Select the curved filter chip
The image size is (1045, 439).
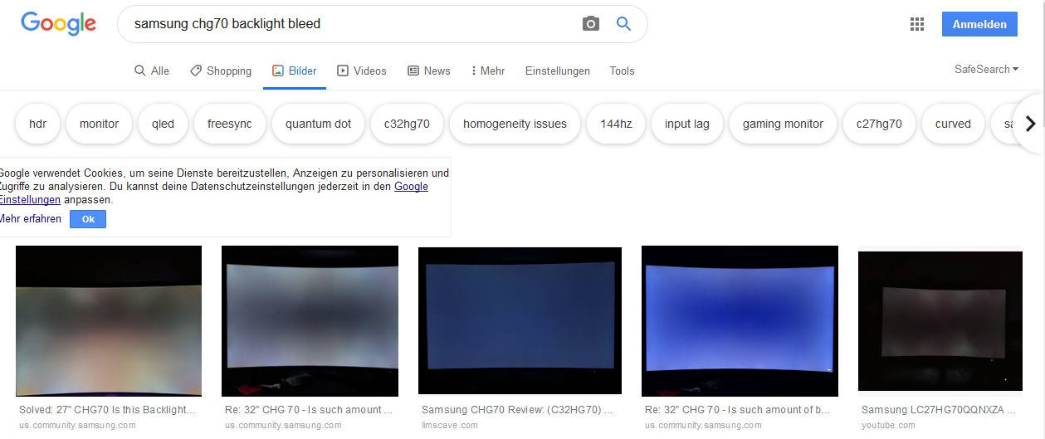(x=953, y=124)
